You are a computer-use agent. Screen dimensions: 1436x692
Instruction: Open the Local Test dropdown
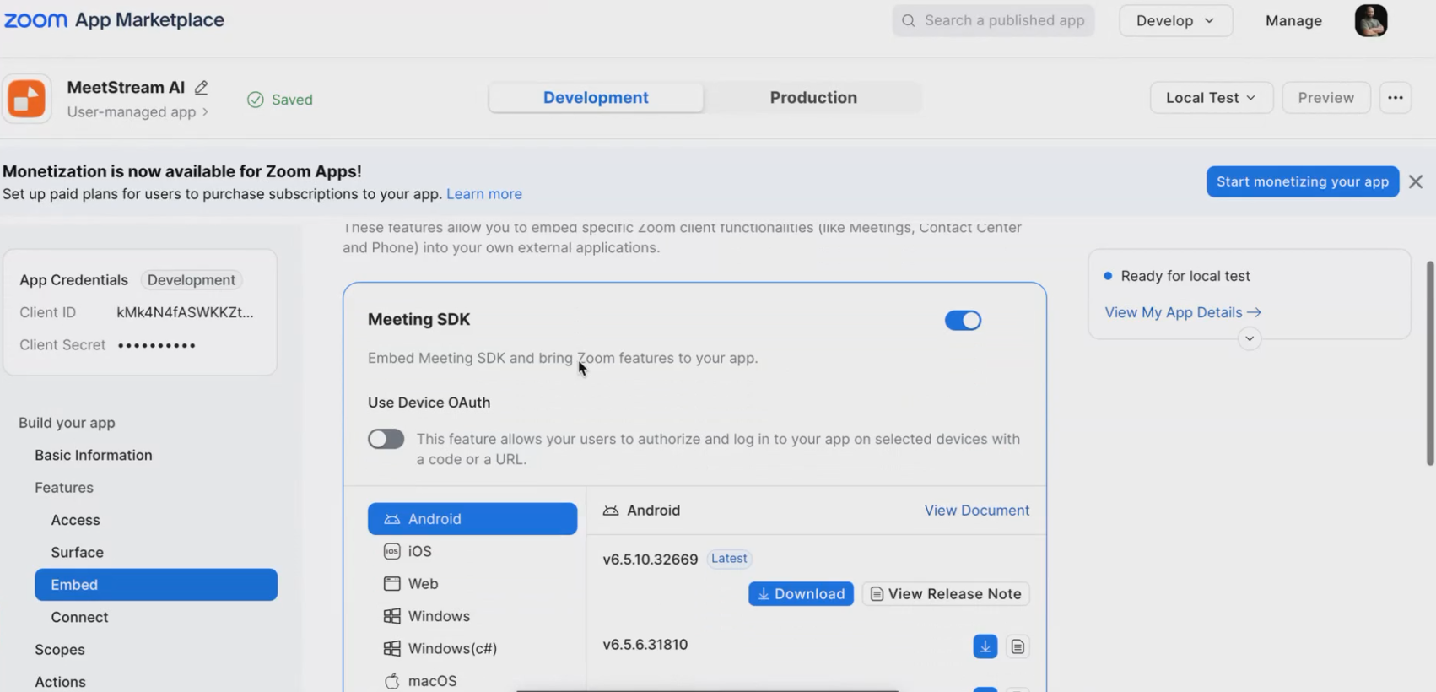[x=1211, y=98]
